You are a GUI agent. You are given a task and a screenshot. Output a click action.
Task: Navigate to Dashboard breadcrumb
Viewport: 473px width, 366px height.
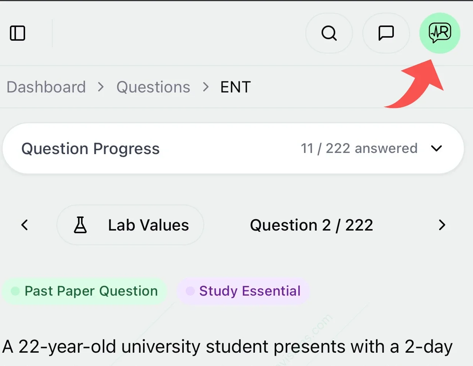click(x=46, y=87)
